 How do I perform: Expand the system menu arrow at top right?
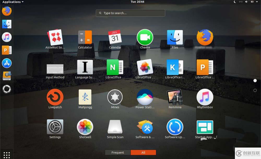point(257,2)
